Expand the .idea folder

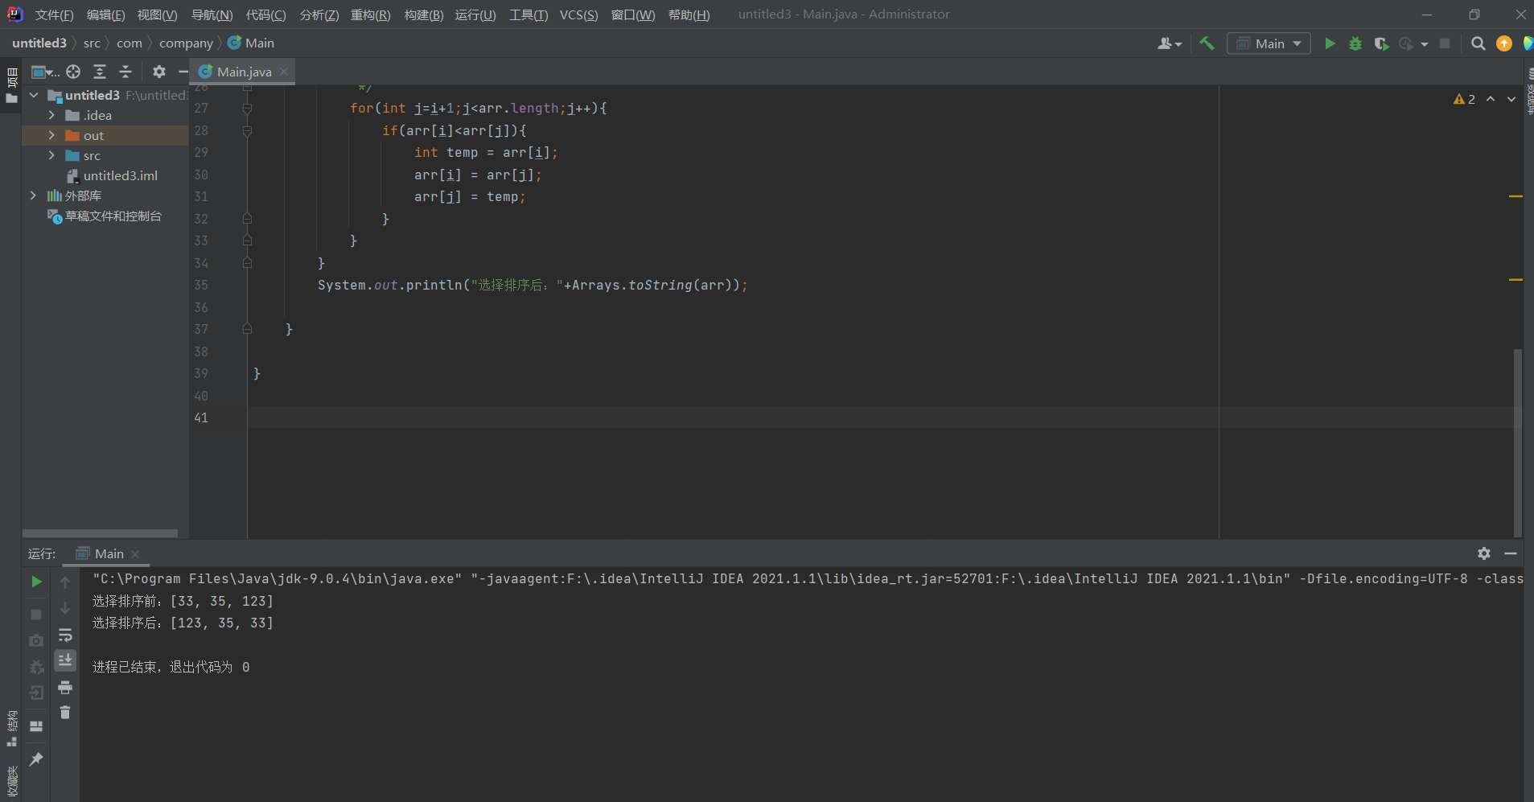(51, 115)
